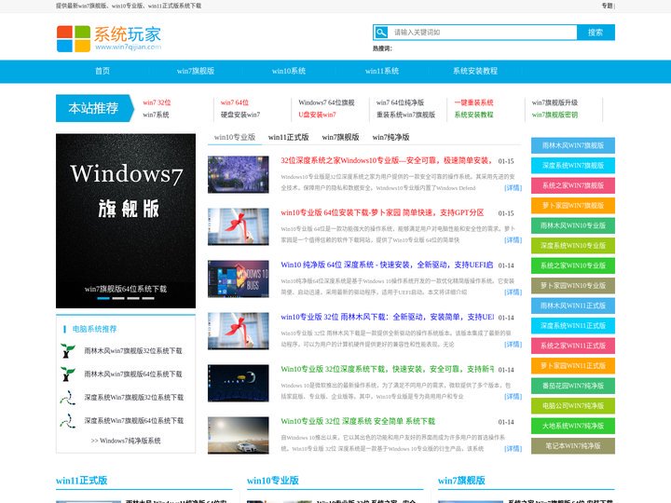Click the Windows7 旗舰版 banner image

pyautogui.click(x=126, y=221)
